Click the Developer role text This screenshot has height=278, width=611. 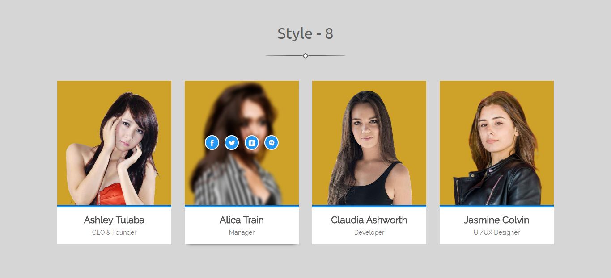pos(369,232)
